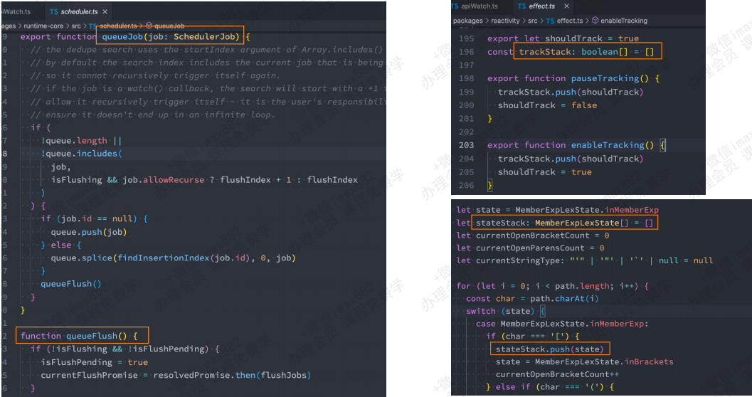
Task: Close the scheduler.ts tab
Action: coord(105,12)
